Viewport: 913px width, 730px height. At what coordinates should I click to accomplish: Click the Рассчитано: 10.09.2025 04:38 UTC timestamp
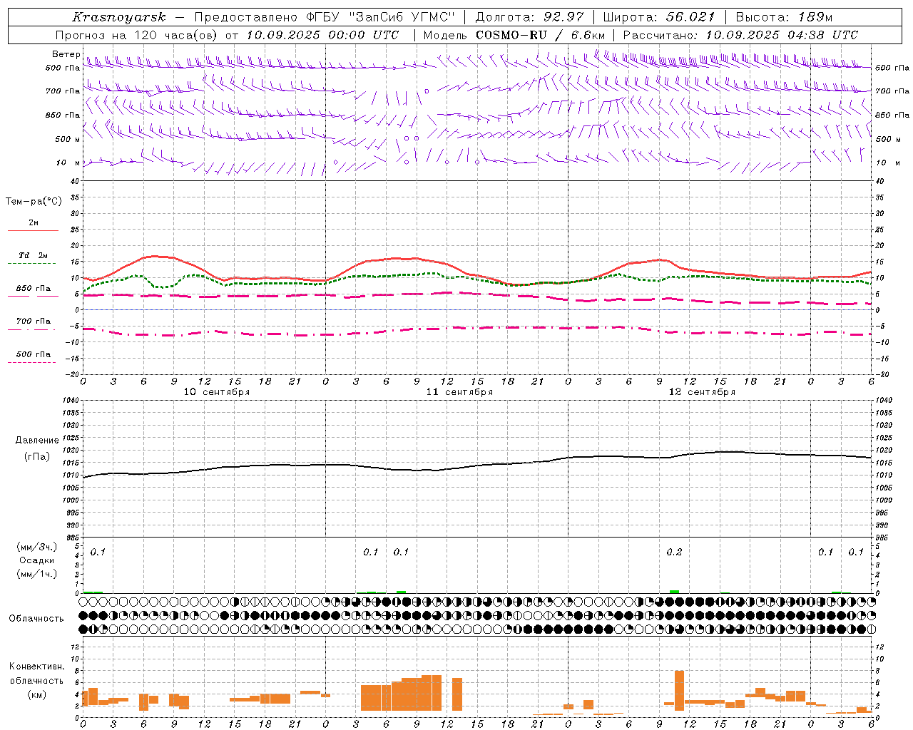tap(740, 35)
